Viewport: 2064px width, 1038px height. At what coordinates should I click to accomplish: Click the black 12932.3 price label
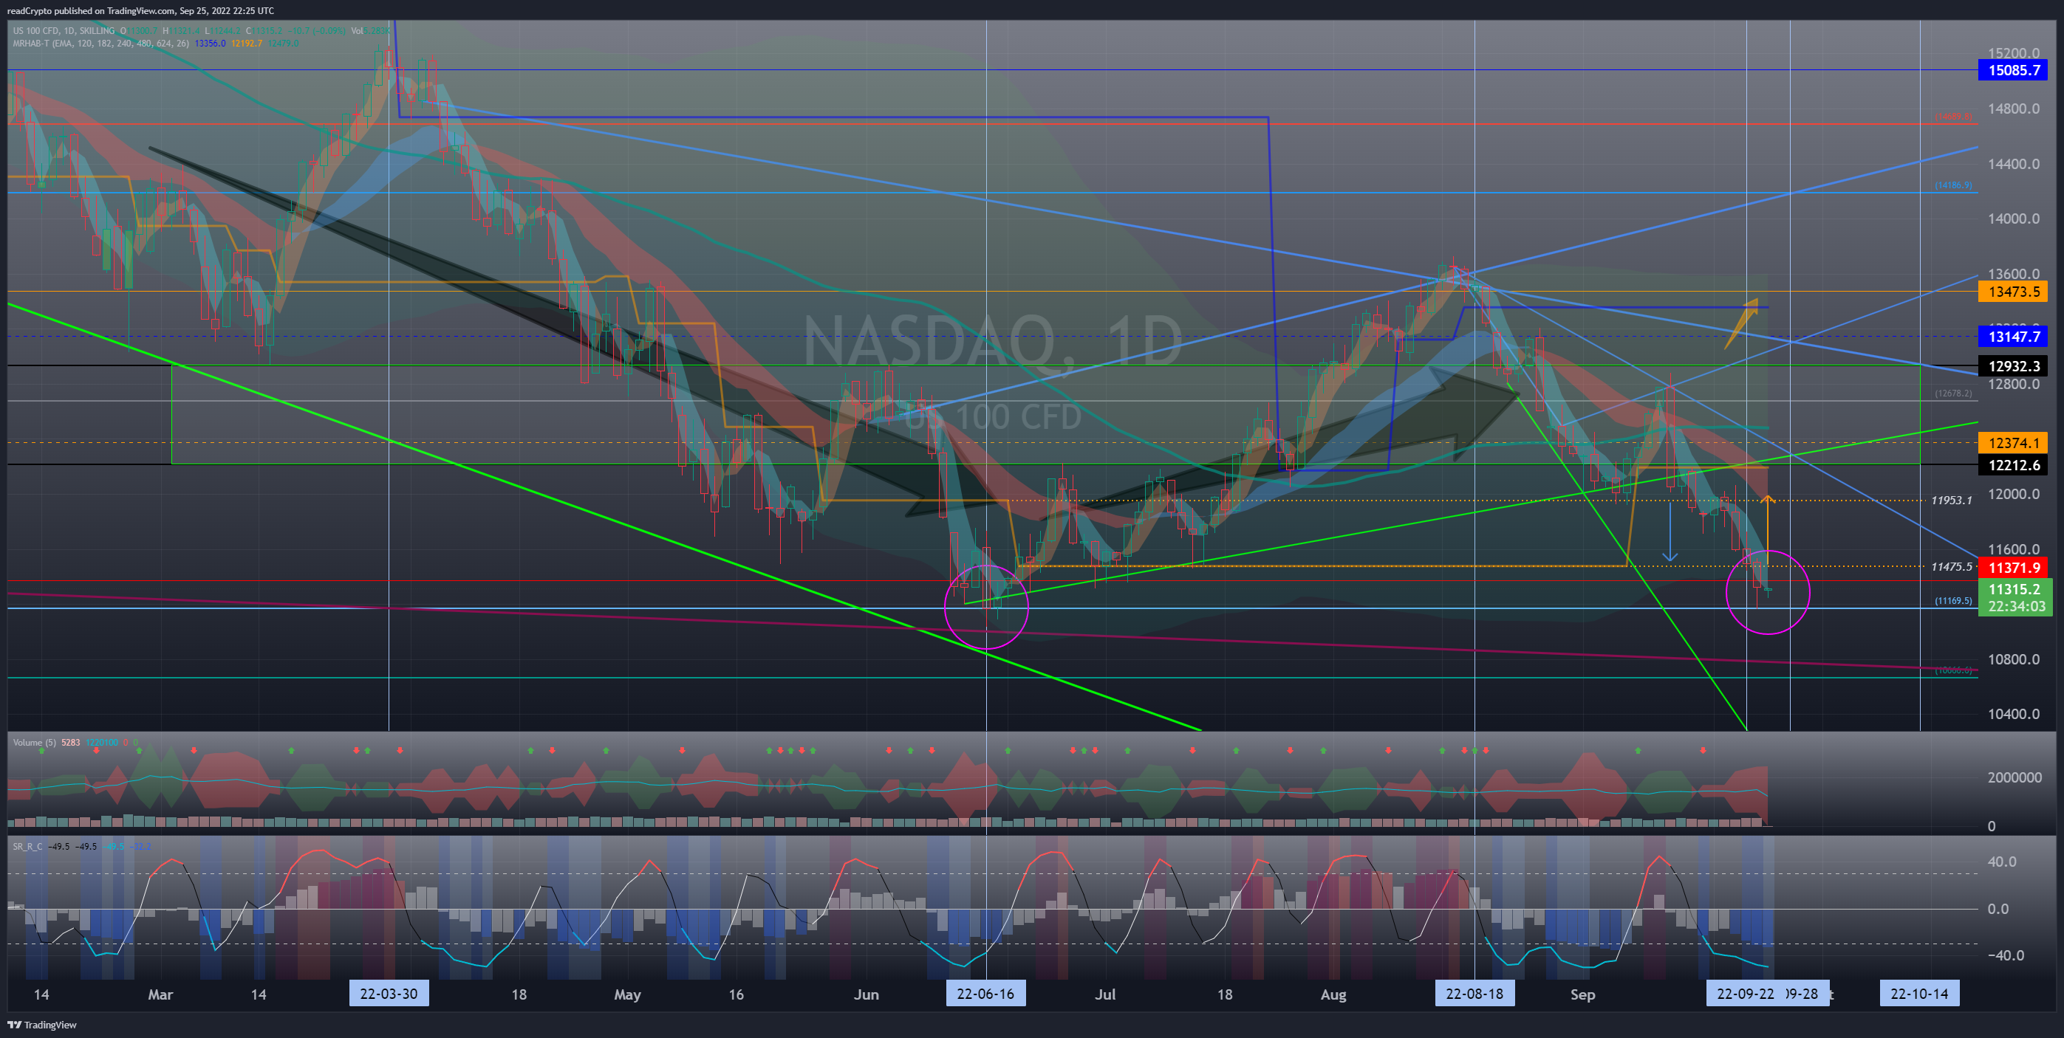2013,366
